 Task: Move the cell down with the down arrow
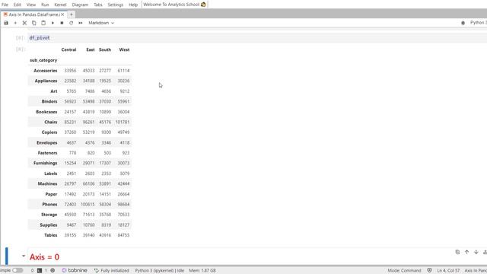point(476,252)
